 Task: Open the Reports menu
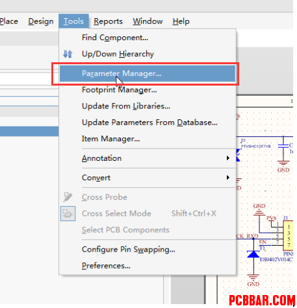coord(108,21)
